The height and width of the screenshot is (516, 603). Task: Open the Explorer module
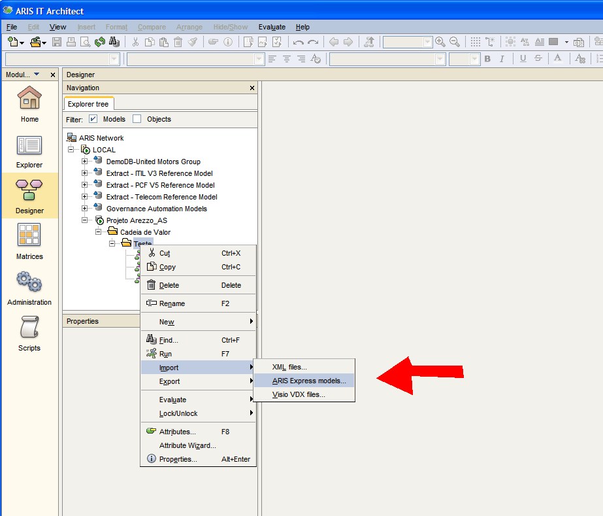point(29,152)
